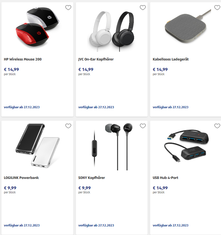View JVC headphones product picture
The height and width of the screenshot is (235, 221).
(112, 31)
